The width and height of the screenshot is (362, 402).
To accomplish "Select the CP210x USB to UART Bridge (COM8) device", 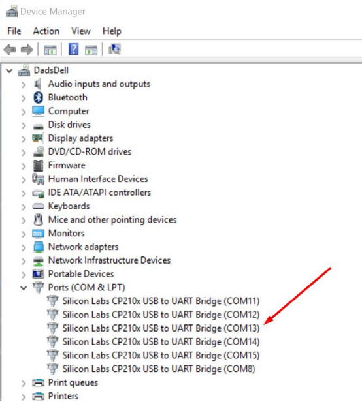I will point(159,369).
